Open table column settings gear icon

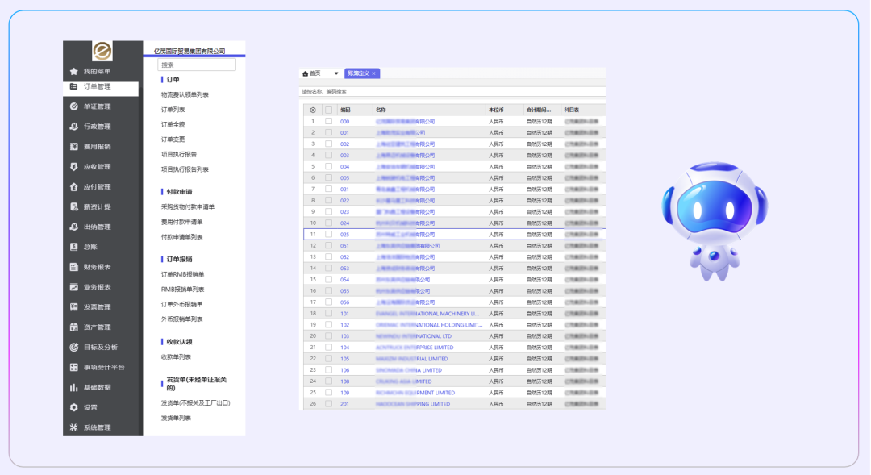[313, 110]
